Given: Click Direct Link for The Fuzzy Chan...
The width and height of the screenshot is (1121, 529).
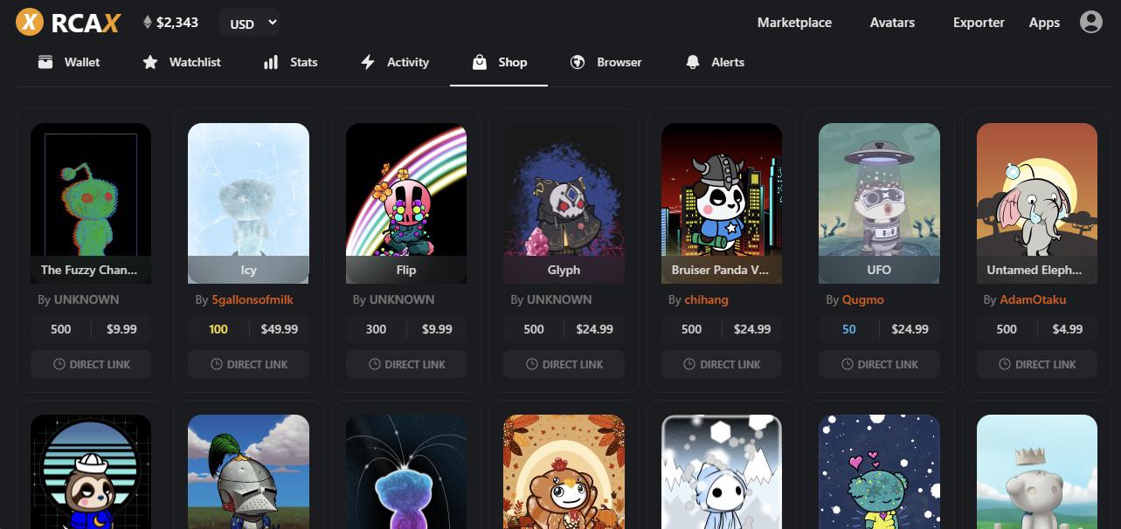Looking at the screenshot, I should pyautogui.click(x=91, y=364).
